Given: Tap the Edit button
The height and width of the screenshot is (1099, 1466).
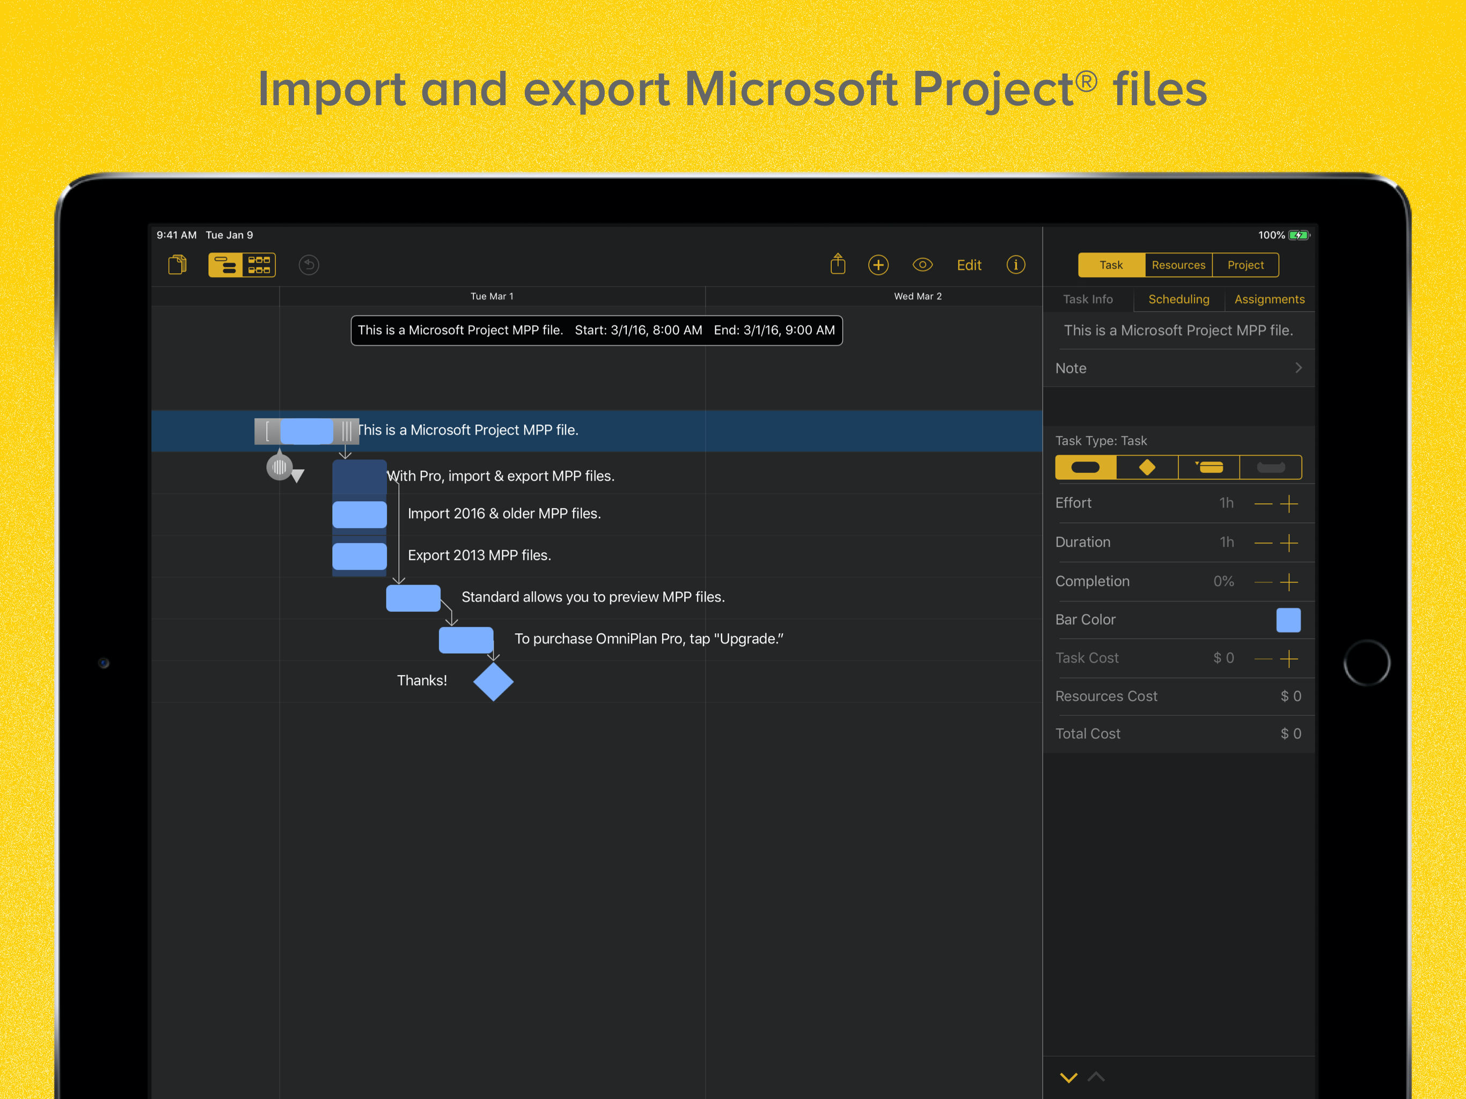Looking at the screenshot, I should [969, 265].
